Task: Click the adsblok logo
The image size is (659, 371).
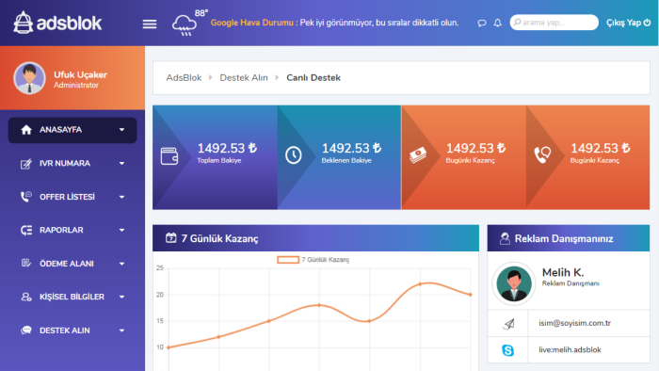Action: pyautogui.click(x=57, y=23)
